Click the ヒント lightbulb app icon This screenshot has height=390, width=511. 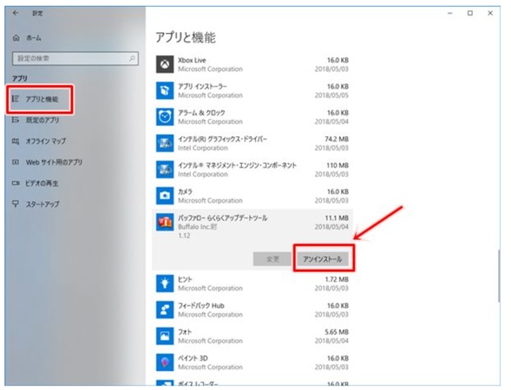[x=165, y=283]
